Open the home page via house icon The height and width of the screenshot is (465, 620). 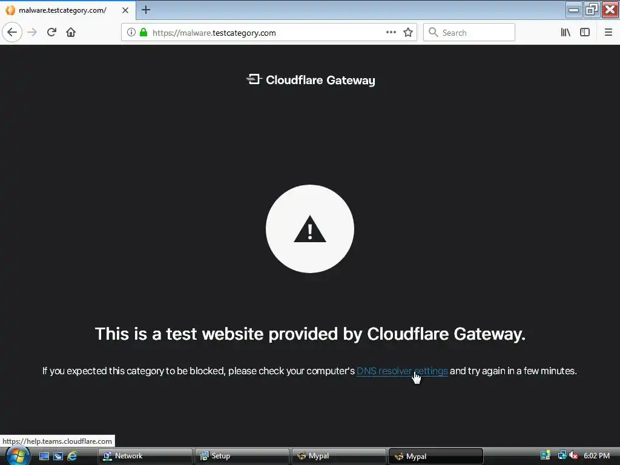pyautogui.click(x=71, y=33)
